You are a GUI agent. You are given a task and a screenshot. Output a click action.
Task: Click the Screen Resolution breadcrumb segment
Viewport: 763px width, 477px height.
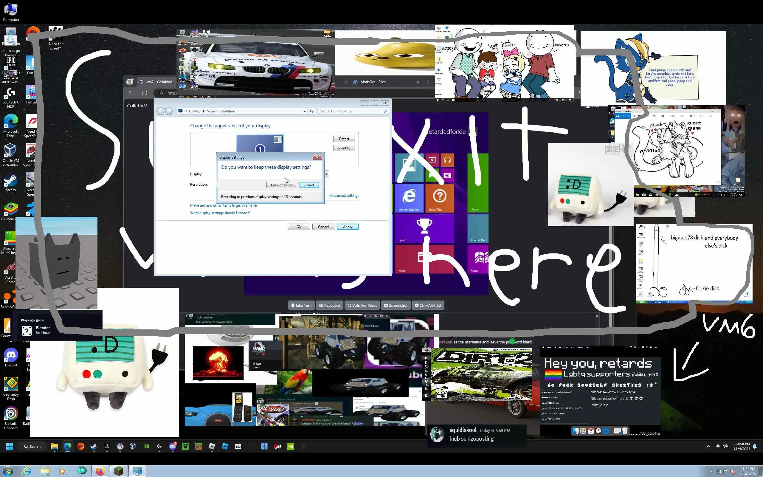[x=221, y=111]
